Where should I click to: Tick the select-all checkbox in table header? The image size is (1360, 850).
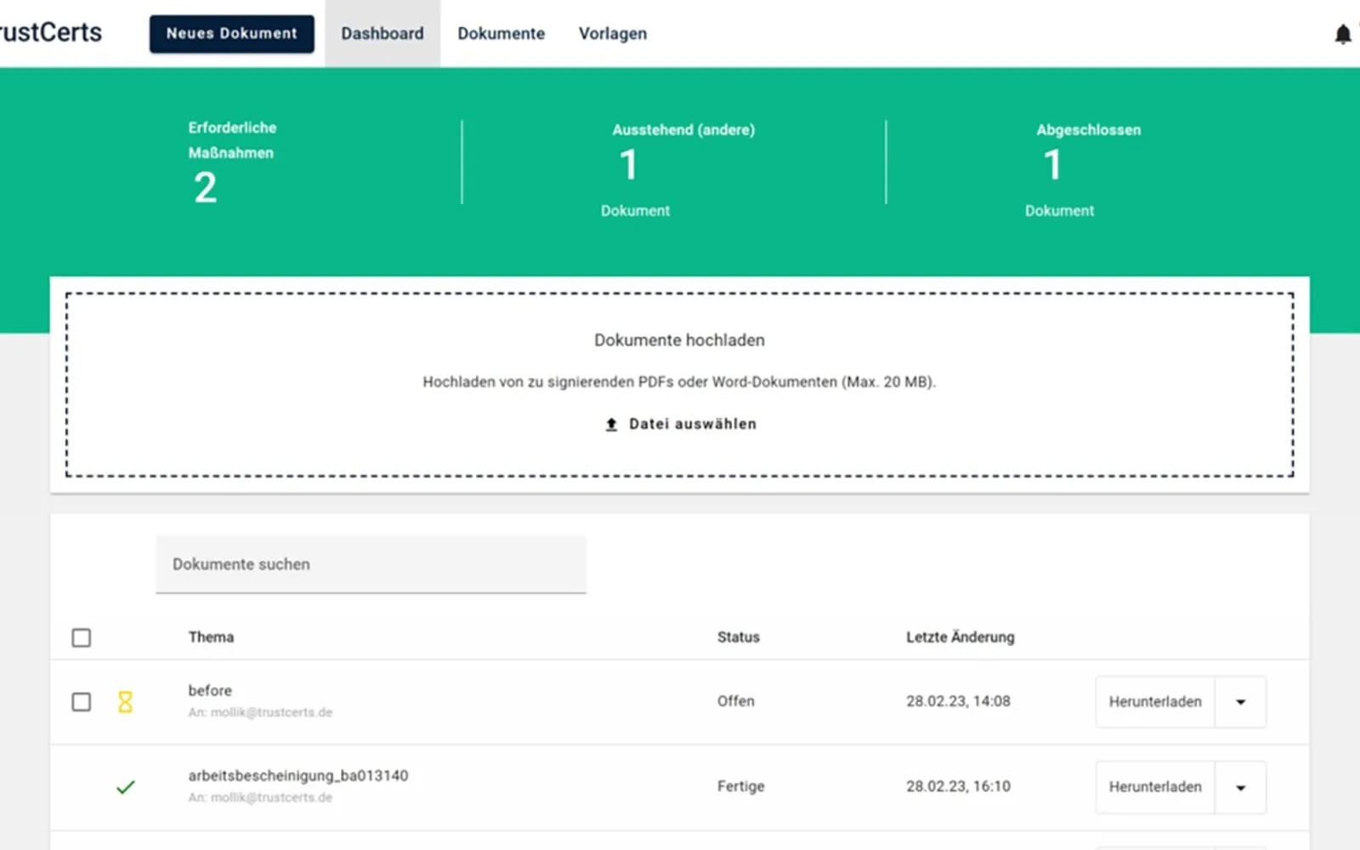pyautogui.click(x=82, y=637)
